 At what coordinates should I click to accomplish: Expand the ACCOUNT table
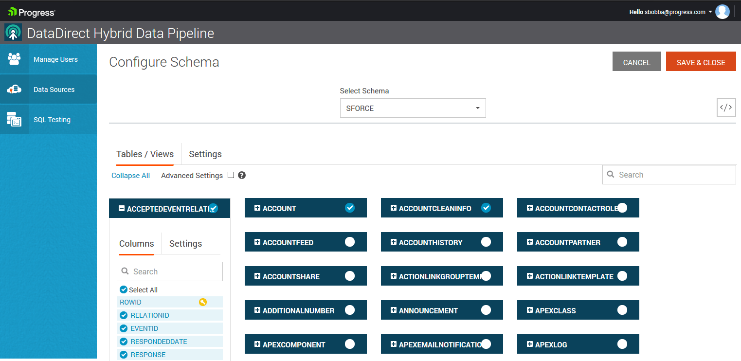pyautogui.click(x=257, y=208)
